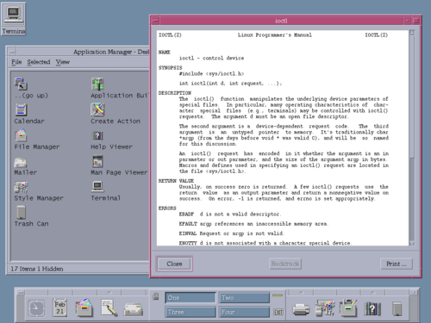Open the Selected menu in Application Manager

pyautogui.click(x=39, y=62)
